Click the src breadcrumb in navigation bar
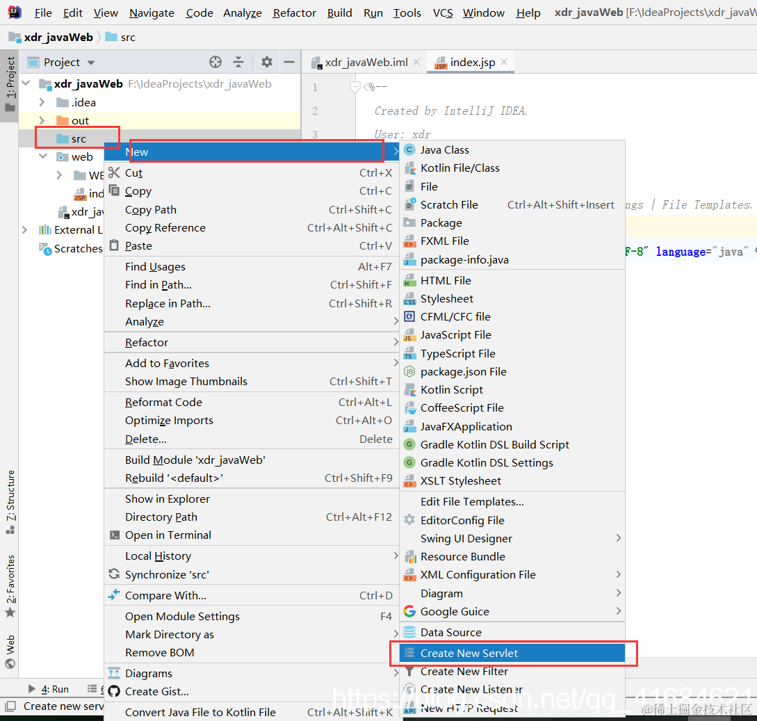 [121, 37]
